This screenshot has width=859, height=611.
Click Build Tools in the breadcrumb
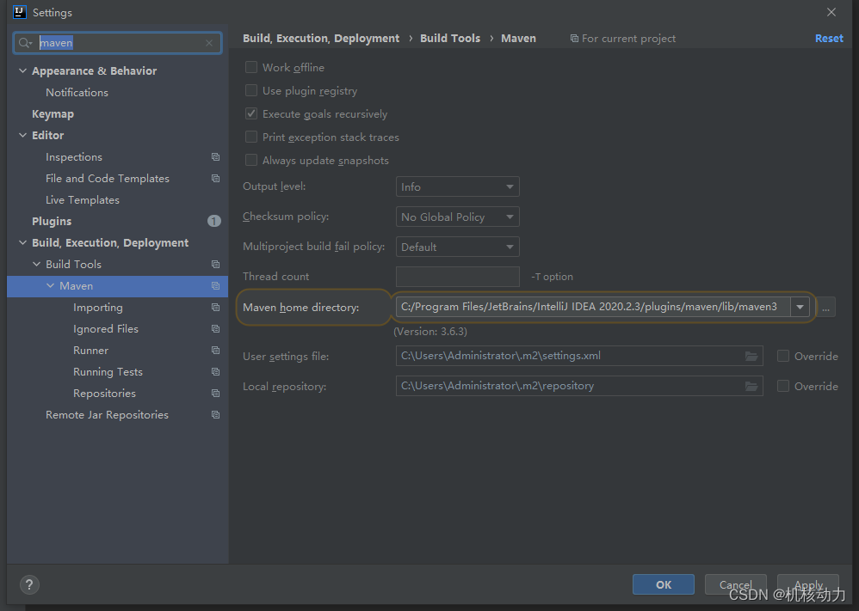450,39
